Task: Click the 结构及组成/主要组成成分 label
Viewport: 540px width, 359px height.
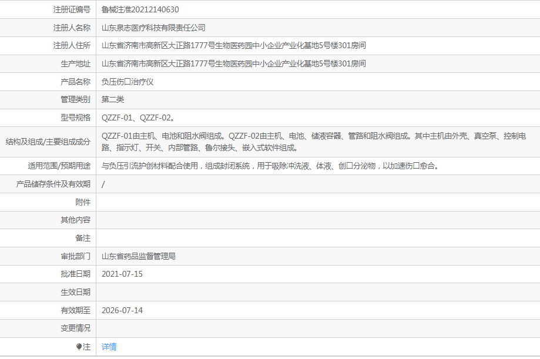Action: click(48, 142)
